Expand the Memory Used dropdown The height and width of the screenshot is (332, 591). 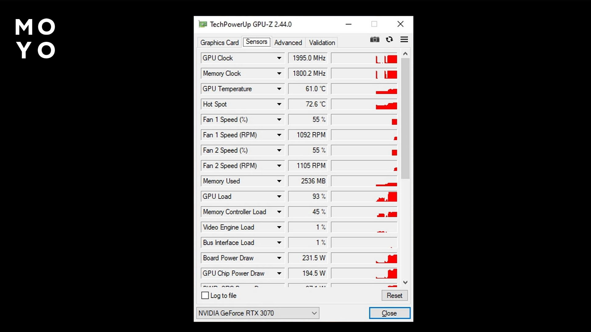279,181
